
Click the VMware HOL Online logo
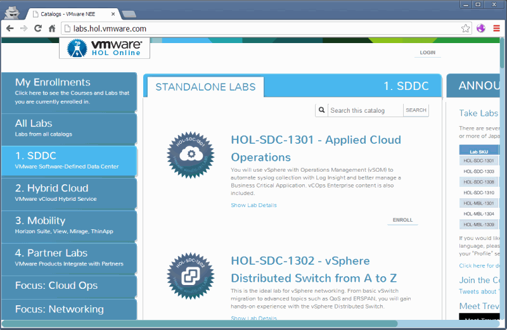tap(105, 48)
